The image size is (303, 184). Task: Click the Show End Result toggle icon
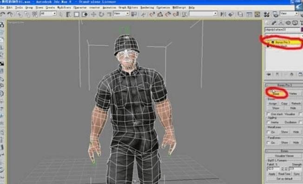pos(277,74)
